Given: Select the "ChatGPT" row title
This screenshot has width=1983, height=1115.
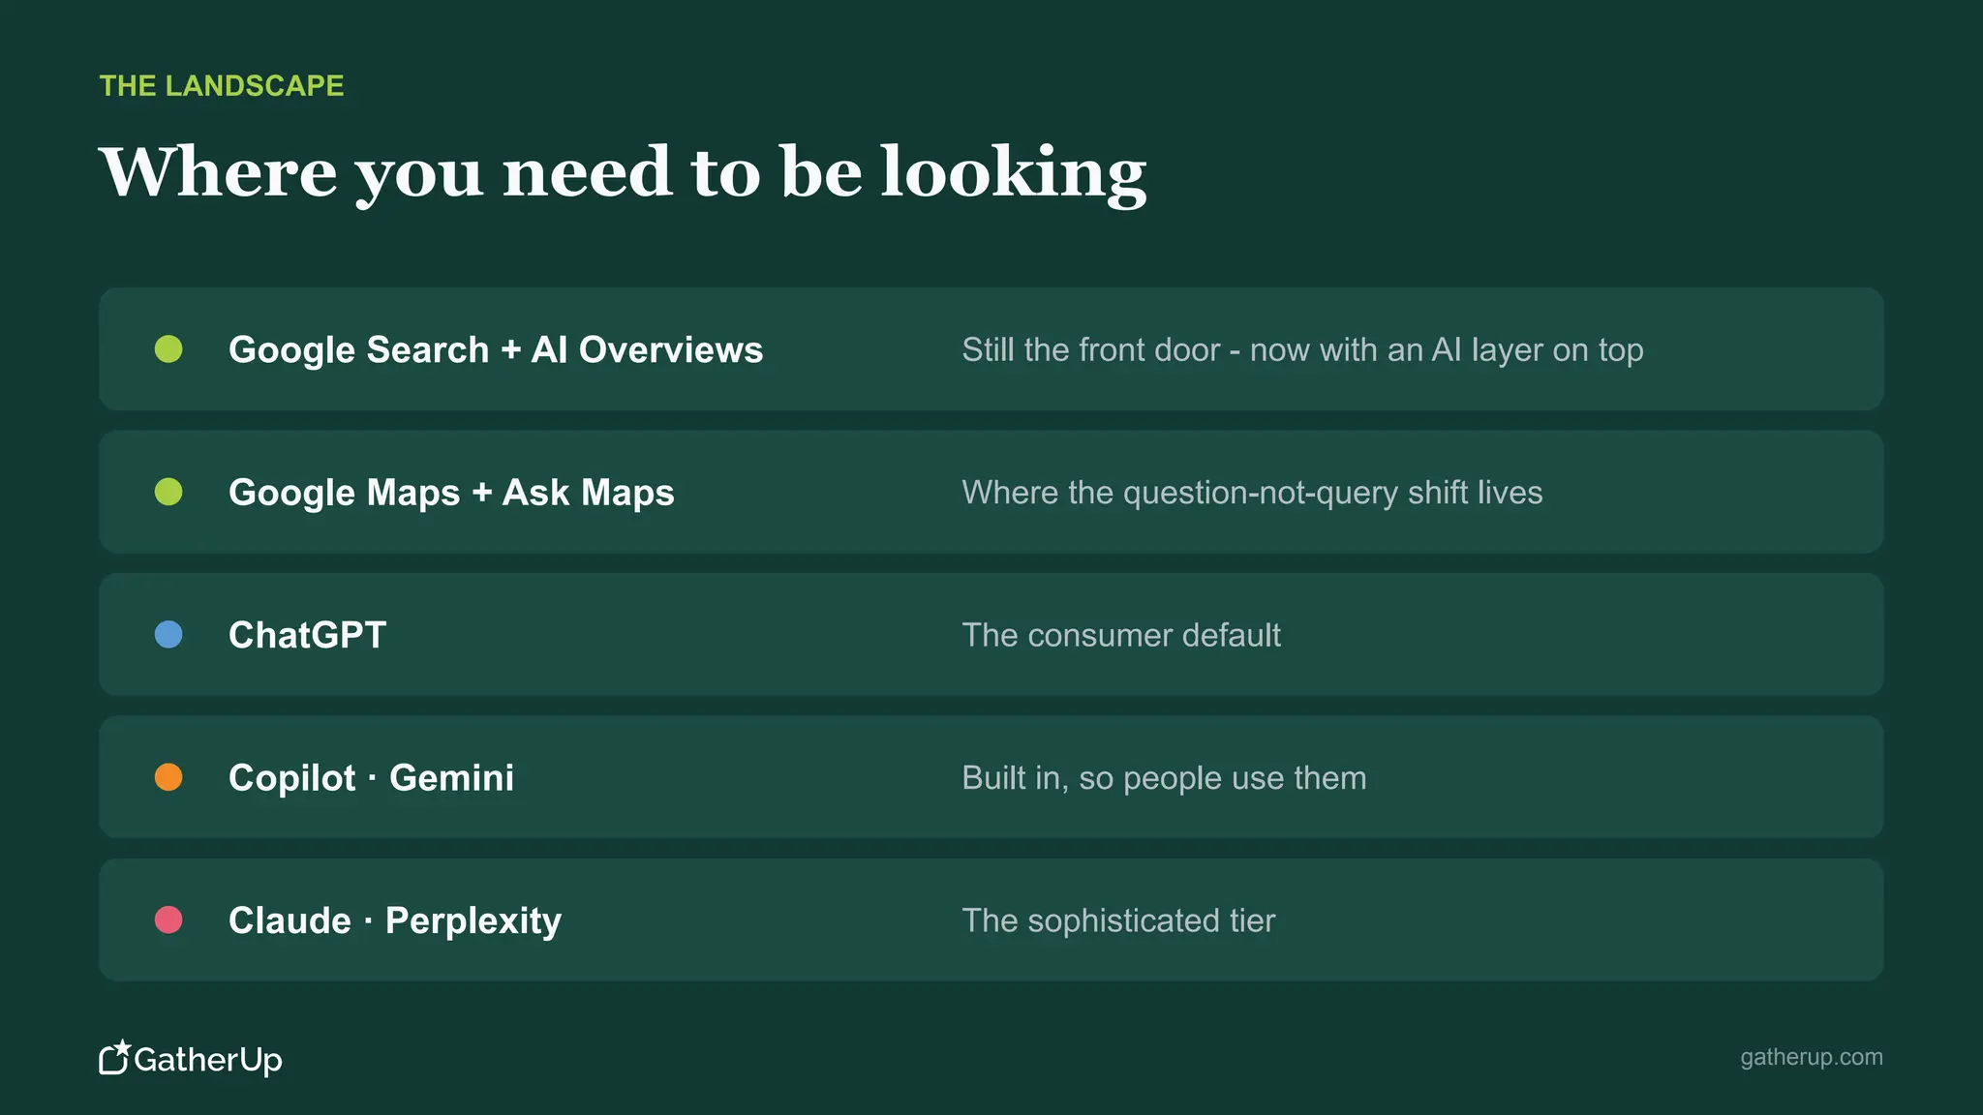Looking at the screenshot, I should click(x=308, y=635).
